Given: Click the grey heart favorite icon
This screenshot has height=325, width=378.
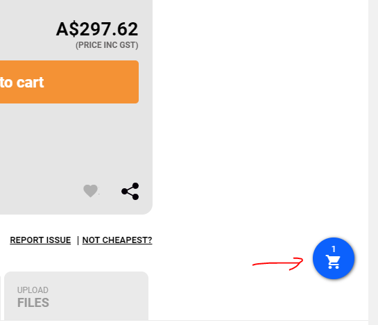Looking at the screenshot, I should 90,191.
